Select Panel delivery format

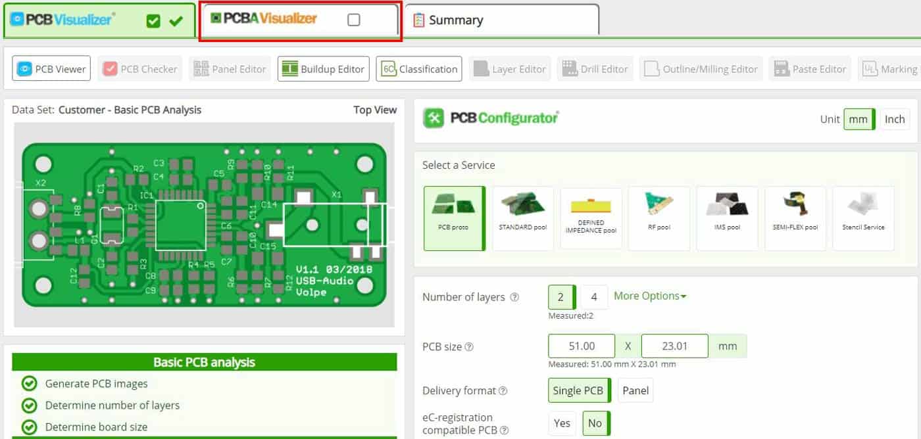tap(635, 390)
